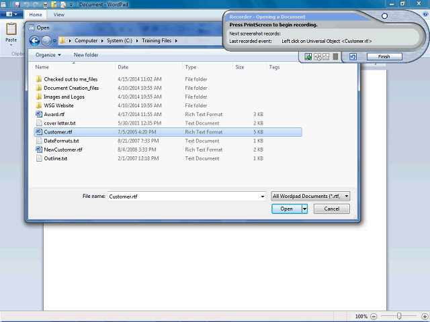Click New folder in dialog toolbar
Viewport: 430px width, 322px height.
[86, 55]
